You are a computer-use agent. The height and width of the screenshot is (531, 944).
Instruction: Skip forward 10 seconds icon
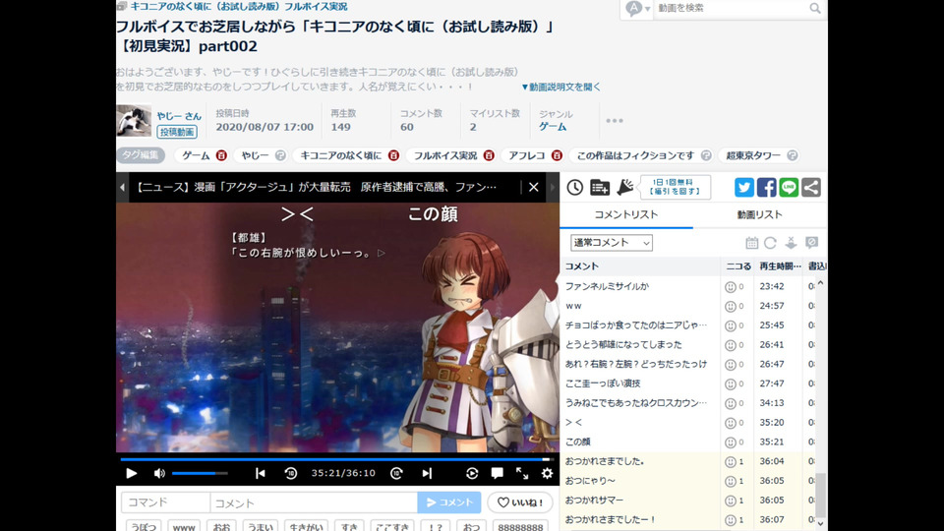[x=396, y=473]
